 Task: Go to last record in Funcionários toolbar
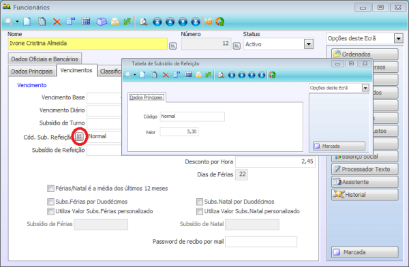click(x=196, y=22)
